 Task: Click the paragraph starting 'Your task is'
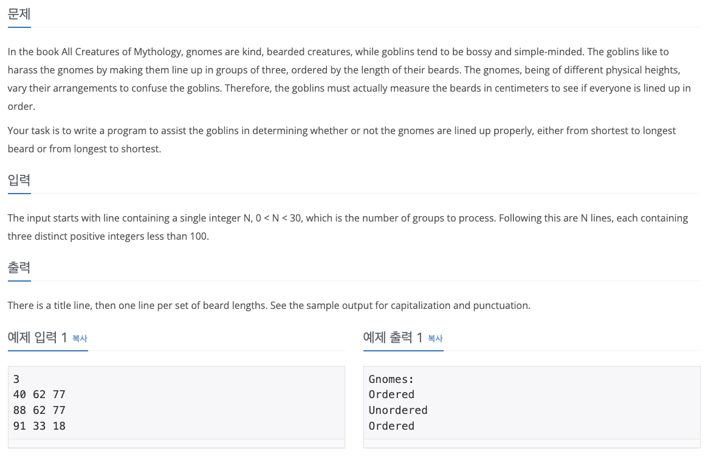coord(342,140)
